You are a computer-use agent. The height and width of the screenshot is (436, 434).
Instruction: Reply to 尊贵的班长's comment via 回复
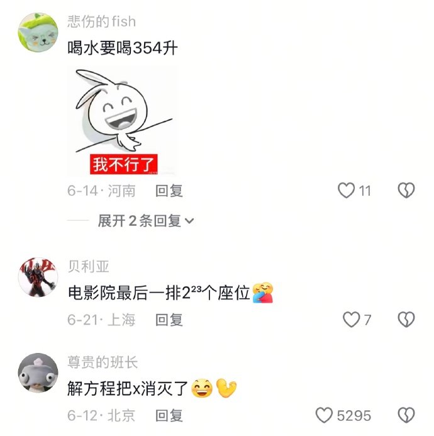[x=169, y=416]
